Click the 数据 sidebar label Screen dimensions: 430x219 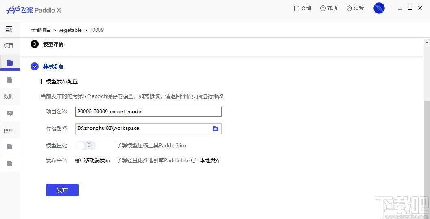pyautogui.click(x=9, y=96)
